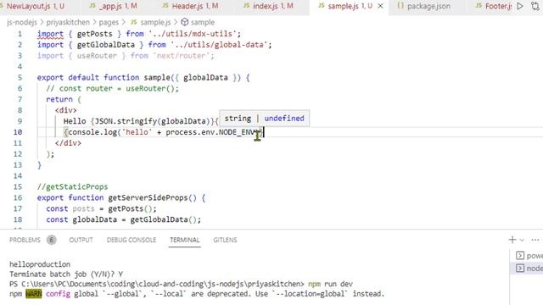The height and width of the screenshot is (305, 543).
Task: Click 'const posts = getPosts();' on line 17
Action: (101, 209)
